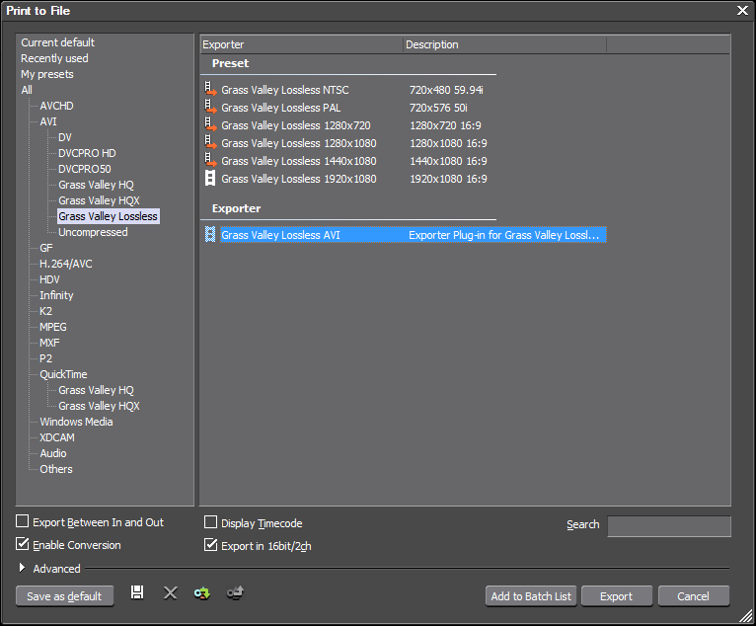Select MPEG format
This screenshot has width=756, height=626.
[53, 327]
